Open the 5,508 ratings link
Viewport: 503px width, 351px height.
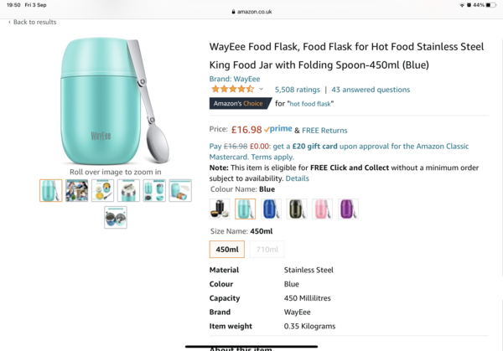[297, 90]
